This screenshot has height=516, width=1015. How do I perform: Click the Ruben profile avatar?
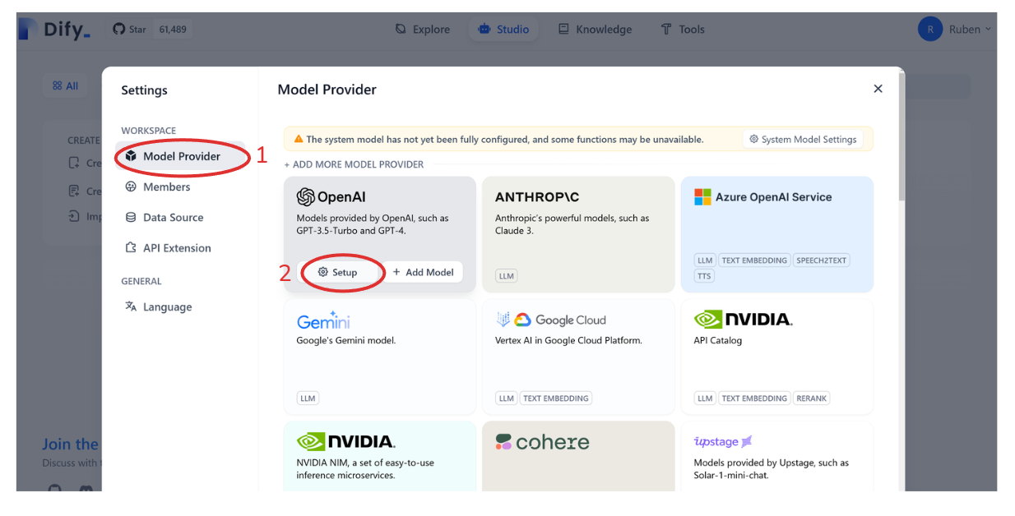coord(930,28)
